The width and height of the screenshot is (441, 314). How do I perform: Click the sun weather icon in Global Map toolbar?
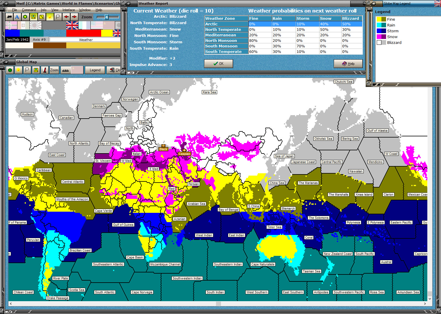click(x=18, y=70)
